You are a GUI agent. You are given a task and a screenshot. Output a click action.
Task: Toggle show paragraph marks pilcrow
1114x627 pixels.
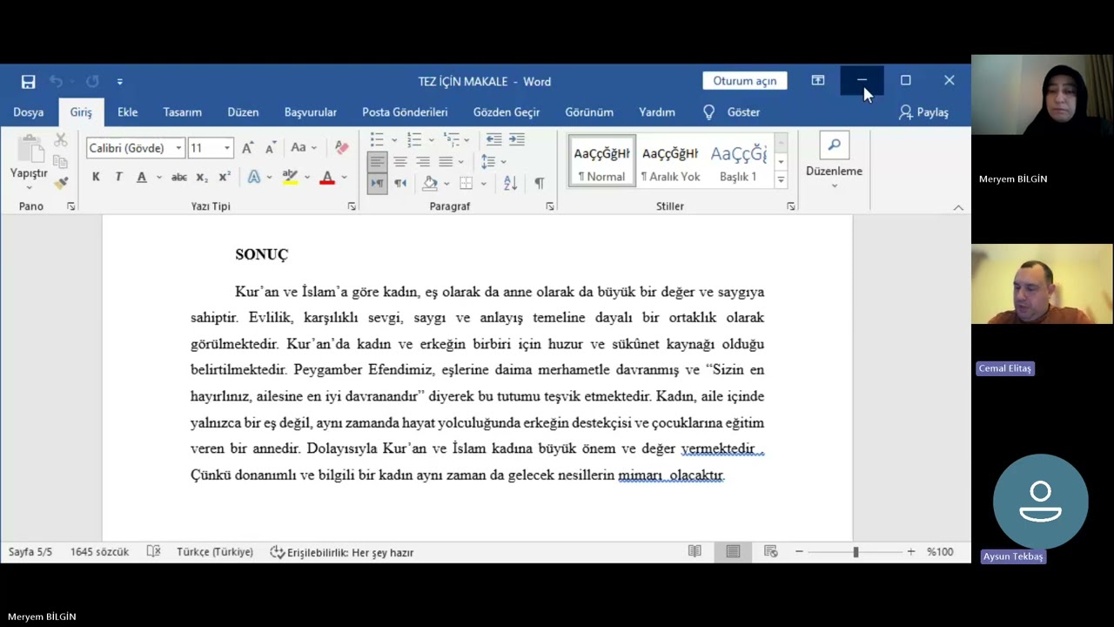539,183
